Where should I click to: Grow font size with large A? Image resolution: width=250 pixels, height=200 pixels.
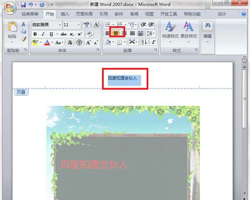tap(88, 42)
